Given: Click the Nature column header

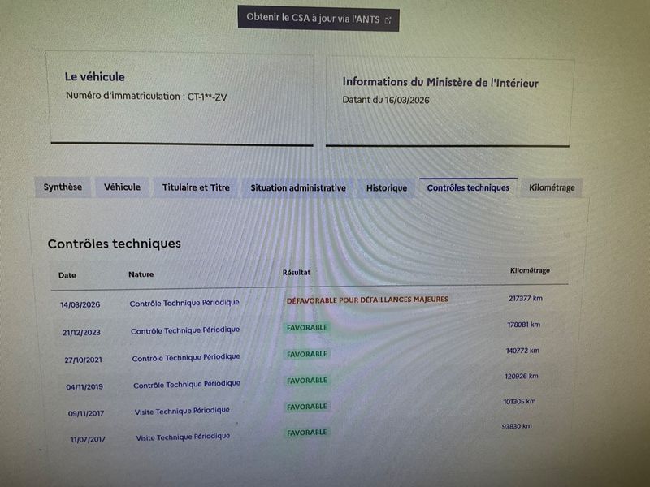Looking at the screenshot, I should point(141,274).
